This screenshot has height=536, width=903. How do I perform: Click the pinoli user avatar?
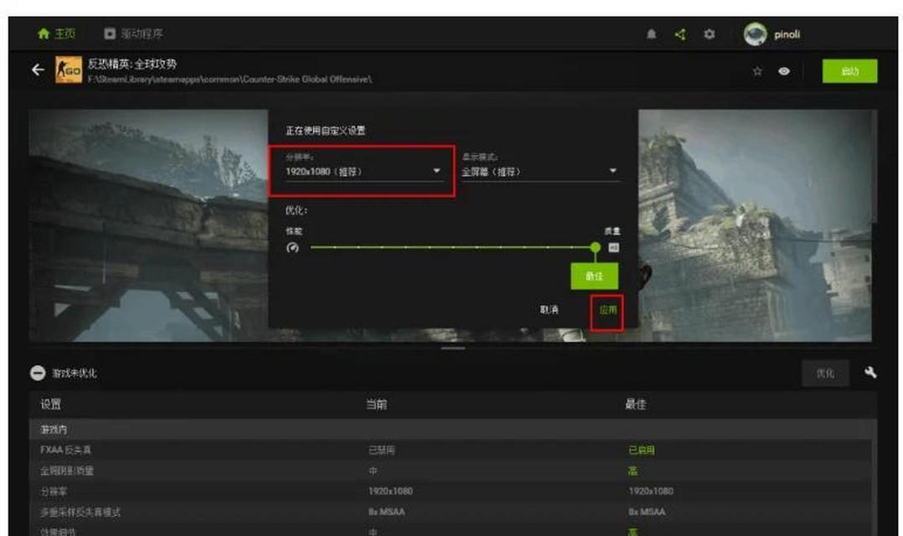point(755,34)
